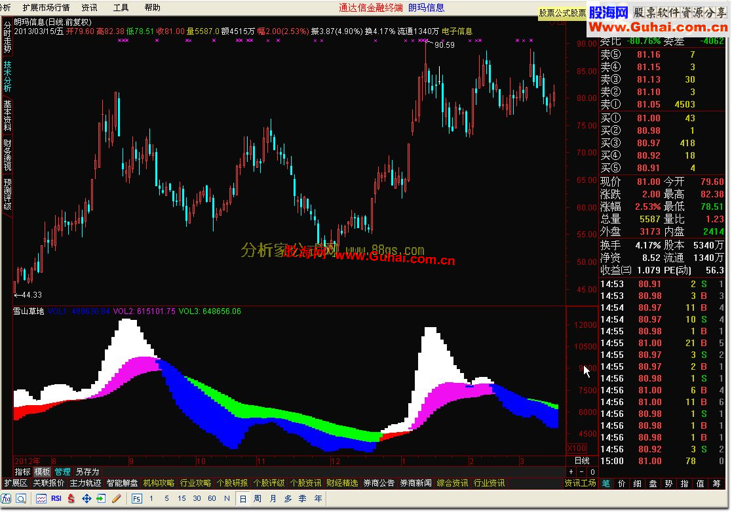
Task: Open the 帮助 menu
Action: pyautogui.click(x=153, y=7)
